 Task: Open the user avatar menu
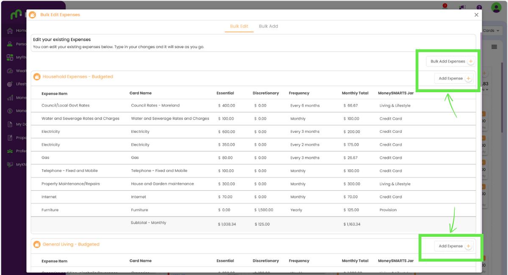click(x=496, y=7)
